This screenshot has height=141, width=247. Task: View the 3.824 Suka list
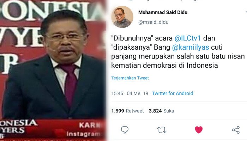tap(162, 111)
